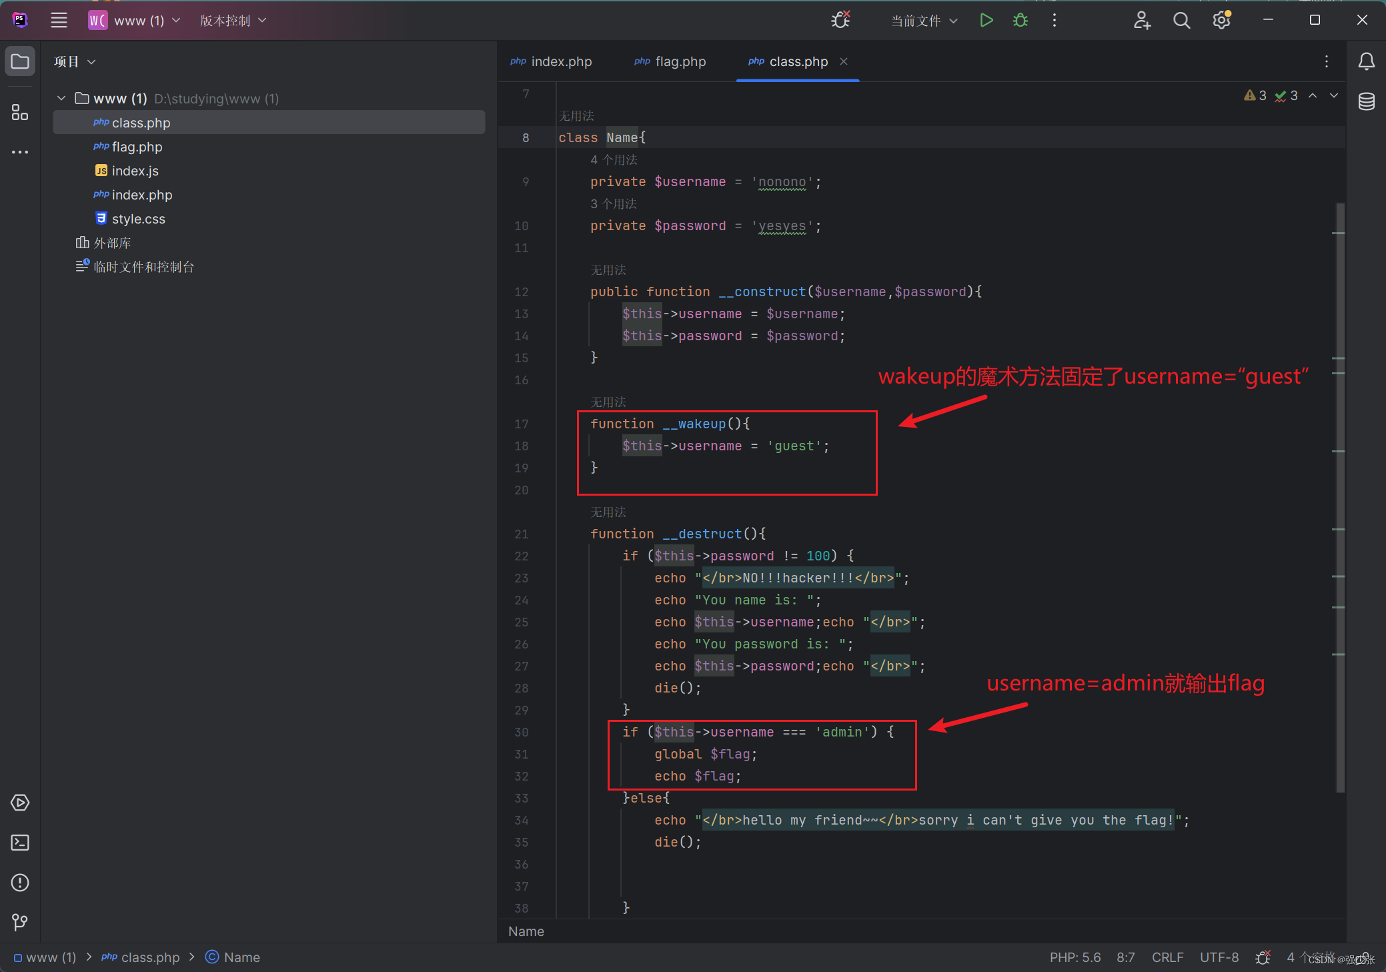Open the Code With Me add-user icon

pyautogui.click(x=1142, y=20)
